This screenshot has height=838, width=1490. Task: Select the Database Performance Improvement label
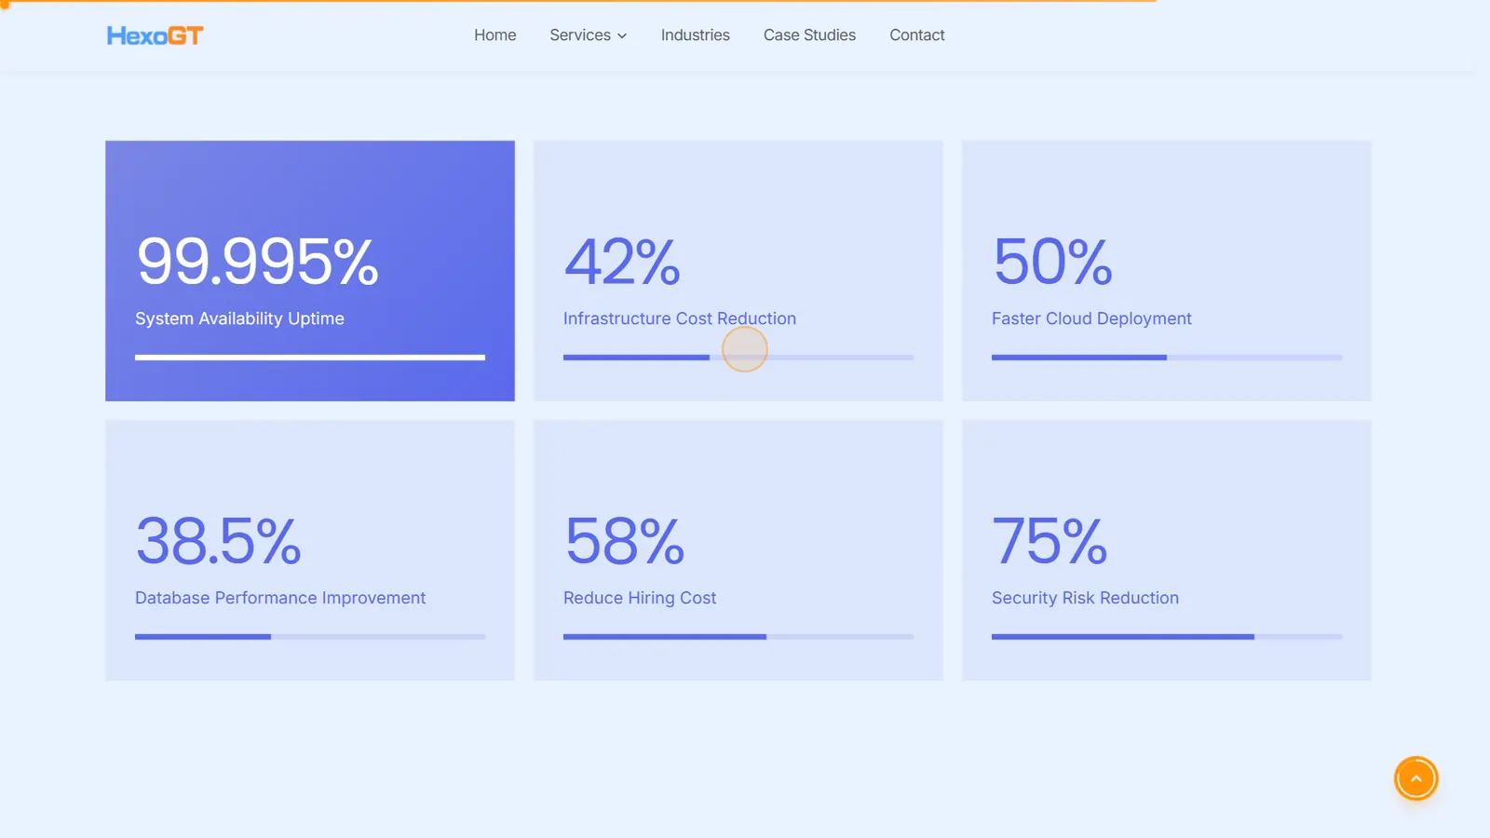click(x=280, y=598)
